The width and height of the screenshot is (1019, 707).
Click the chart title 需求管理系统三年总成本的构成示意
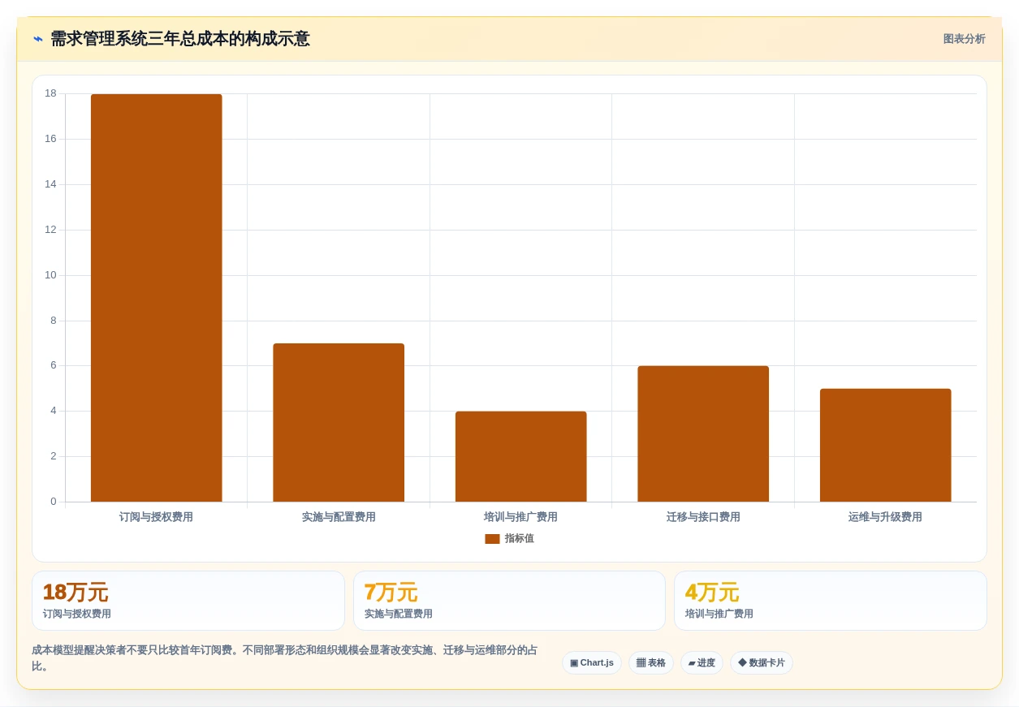[x=179, y=39]
